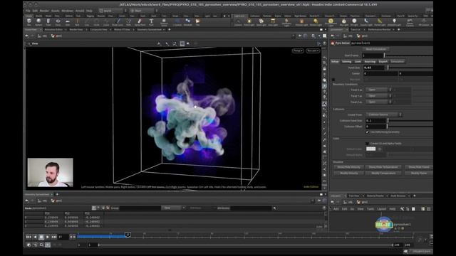
Task: Add a Camera from the lights shelf
Action: (238, 22)
